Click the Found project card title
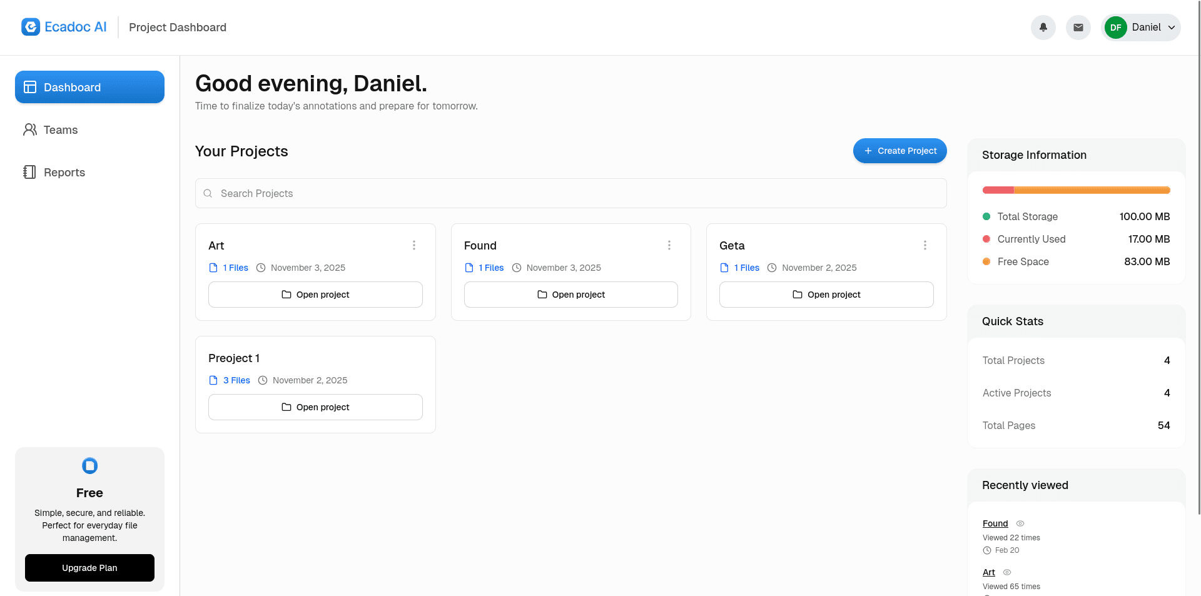Screen dimensions: 1201x596 point(480,246)
